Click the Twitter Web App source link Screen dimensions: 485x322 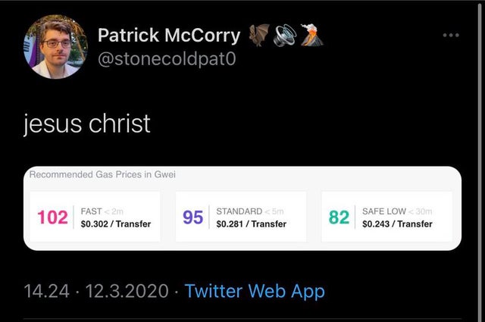pyautogui.click(x=255, y=291)
